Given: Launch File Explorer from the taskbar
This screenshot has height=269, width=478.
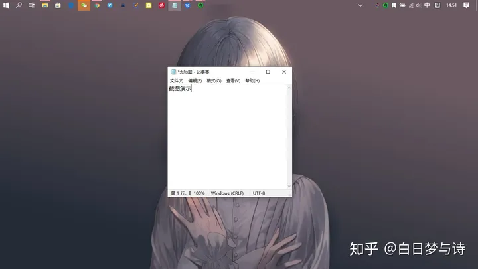Looking at the screenshot, I should [45, 5].
